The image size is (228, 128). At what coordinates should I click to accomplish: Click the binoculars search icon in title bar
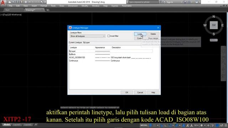[x=161, y=2]
